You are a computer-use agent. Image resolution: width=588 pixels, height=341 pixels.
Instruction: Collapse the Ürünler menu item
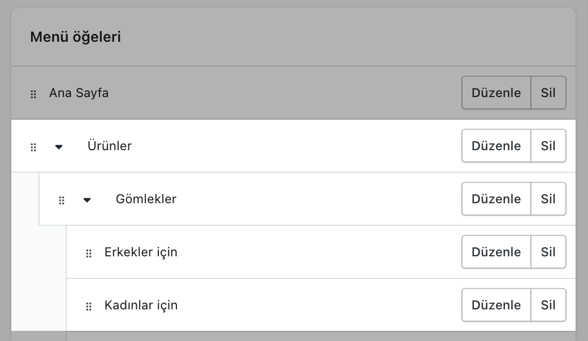[59, 147]
